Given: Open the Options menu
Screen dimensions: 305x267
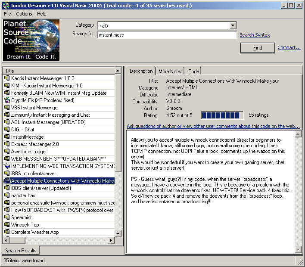Looking at the screenshot, I should click(x=24, y=14).
